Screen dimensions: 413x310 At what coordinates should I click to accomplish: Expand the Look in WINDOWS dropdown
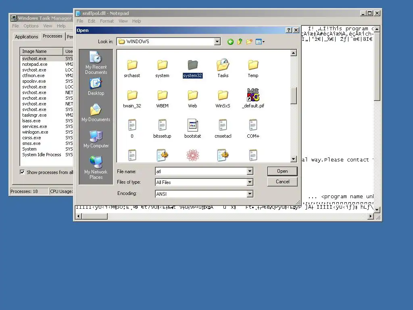pyautogui.click(x=217, y=42)
